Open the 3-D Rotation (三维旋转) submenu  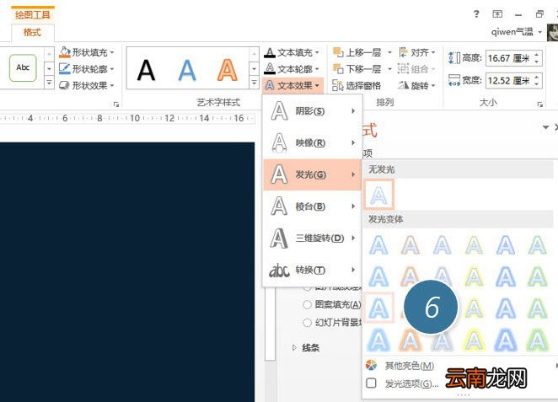pos(312,238)
